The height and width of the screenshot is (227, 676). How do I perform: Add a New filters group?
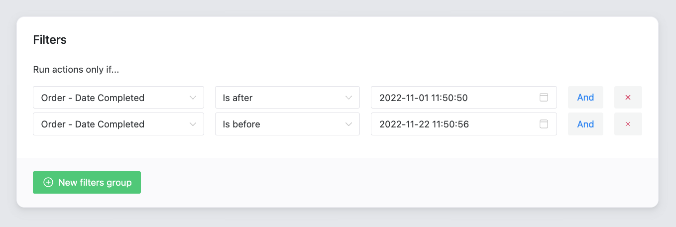87,183
